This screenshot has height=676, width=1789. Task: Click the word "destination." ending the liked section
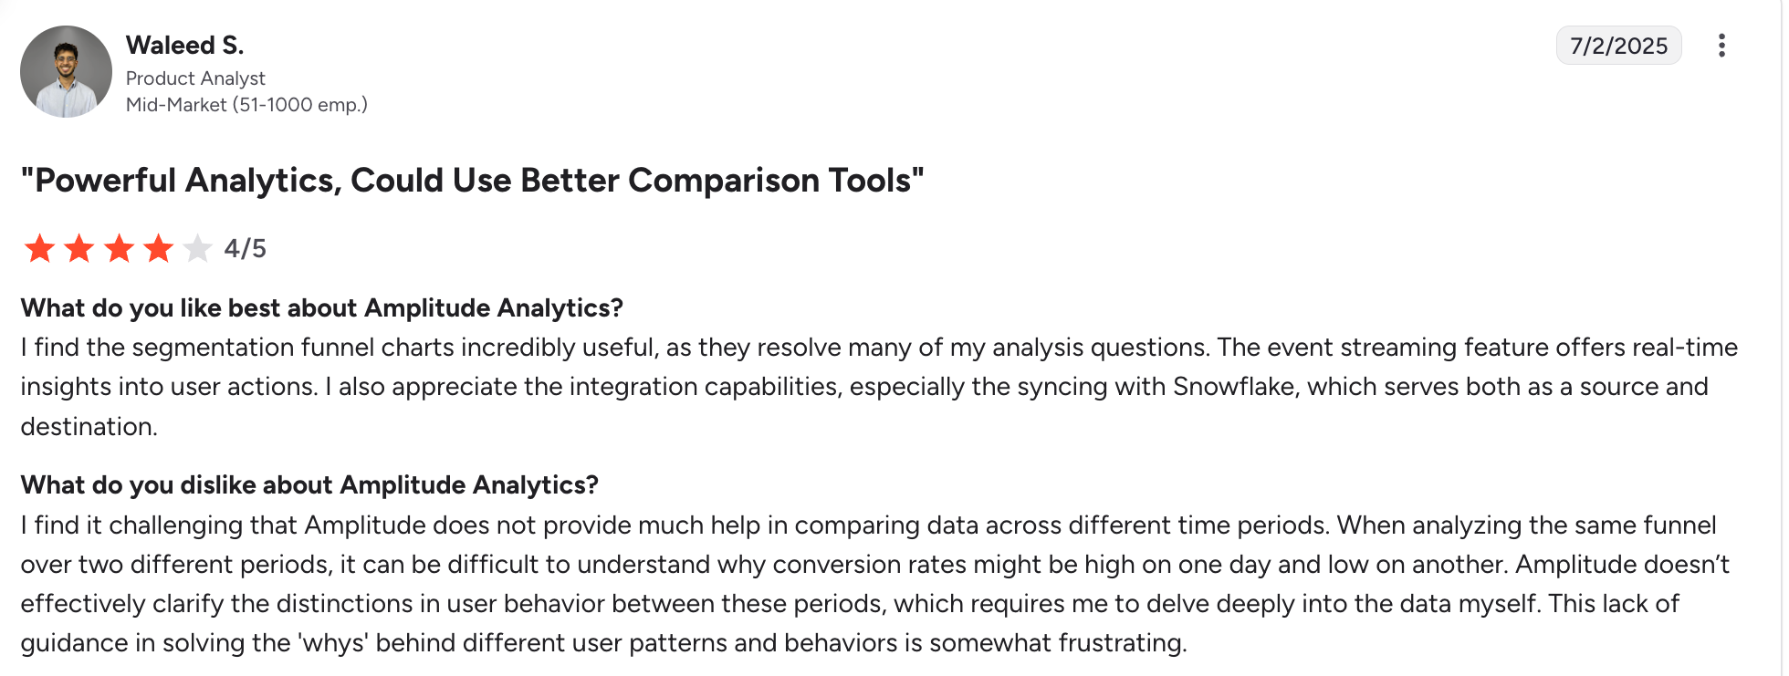coord(89,427)
